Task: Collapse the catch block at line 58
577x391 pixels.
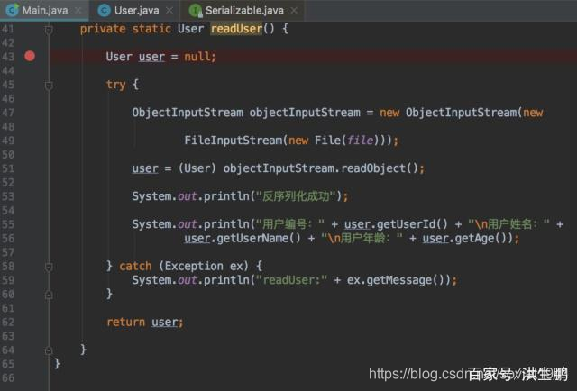Action: point(49,267)
